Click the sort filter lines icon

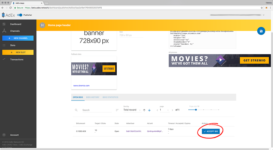(x=117, y=110)
